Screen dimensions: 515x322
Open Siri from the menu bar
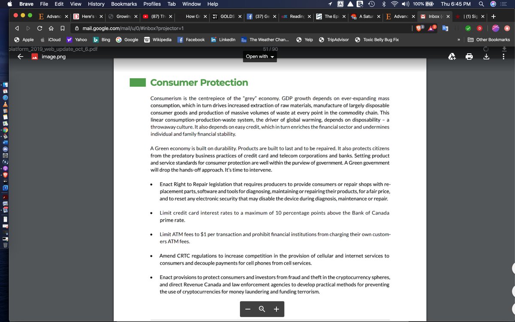coord(493,4)
